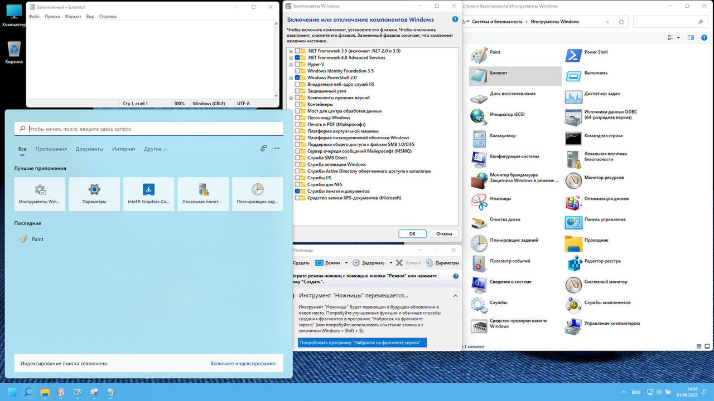Expand Компоненты прежних версий node
The image size is (714, 401).
pyautogui.click(x=291, y=98)
